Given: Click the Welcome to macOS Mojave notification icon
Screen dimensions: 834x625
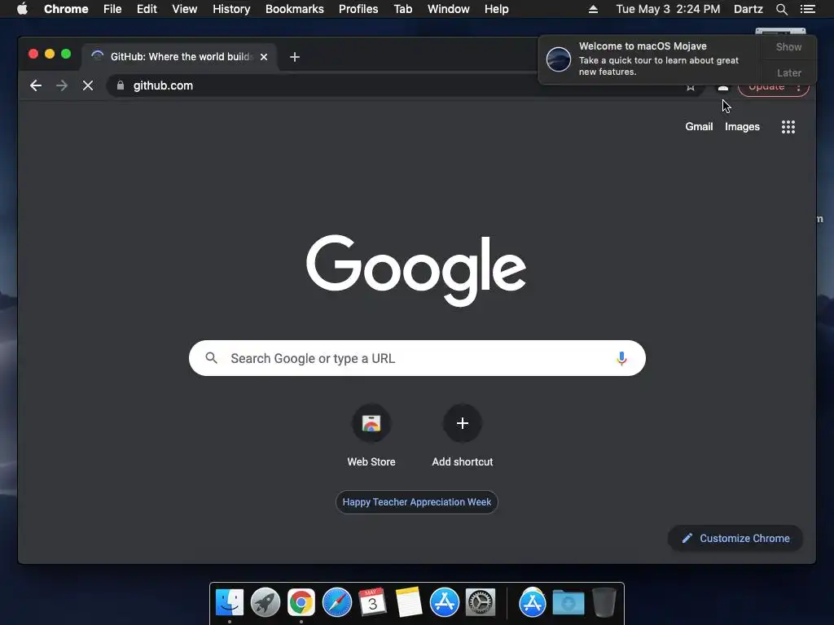Looking at the screenshot, I should tap(559, 59).
